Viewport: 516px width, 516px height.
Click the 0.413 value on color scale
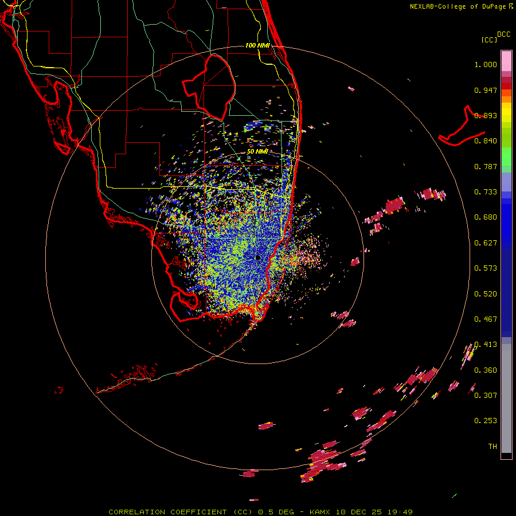pos(486,345)
